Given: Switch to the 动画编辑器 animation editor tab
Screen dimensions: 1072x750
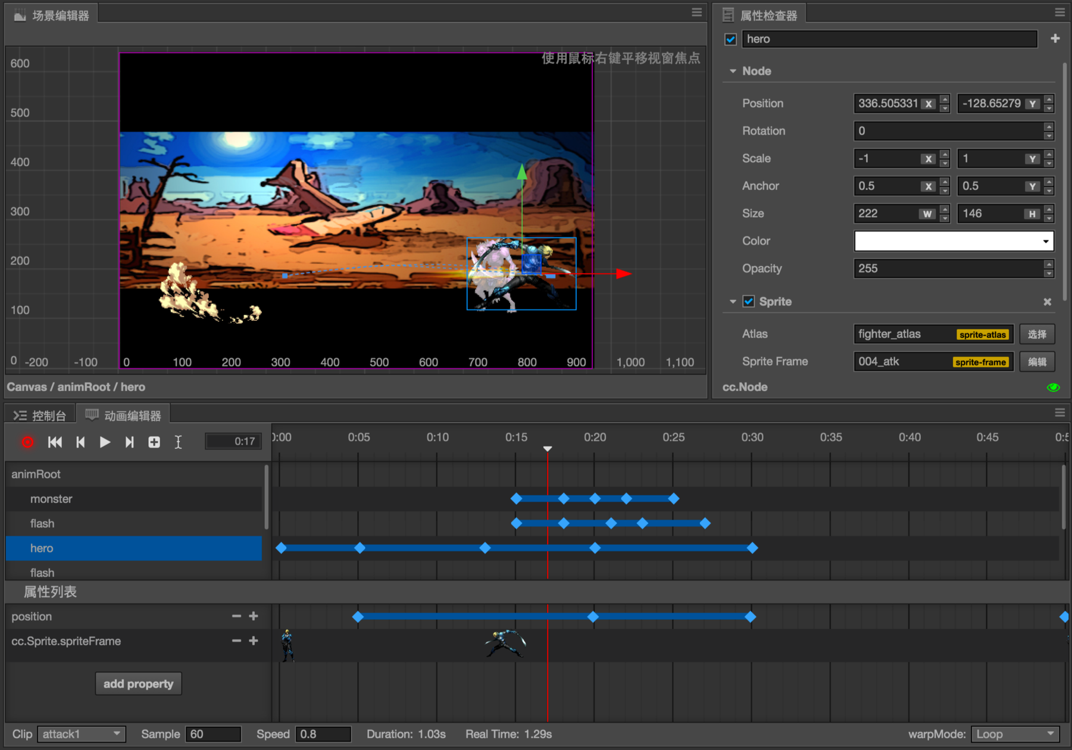Looking at the screenshot, I should [123, 415].
